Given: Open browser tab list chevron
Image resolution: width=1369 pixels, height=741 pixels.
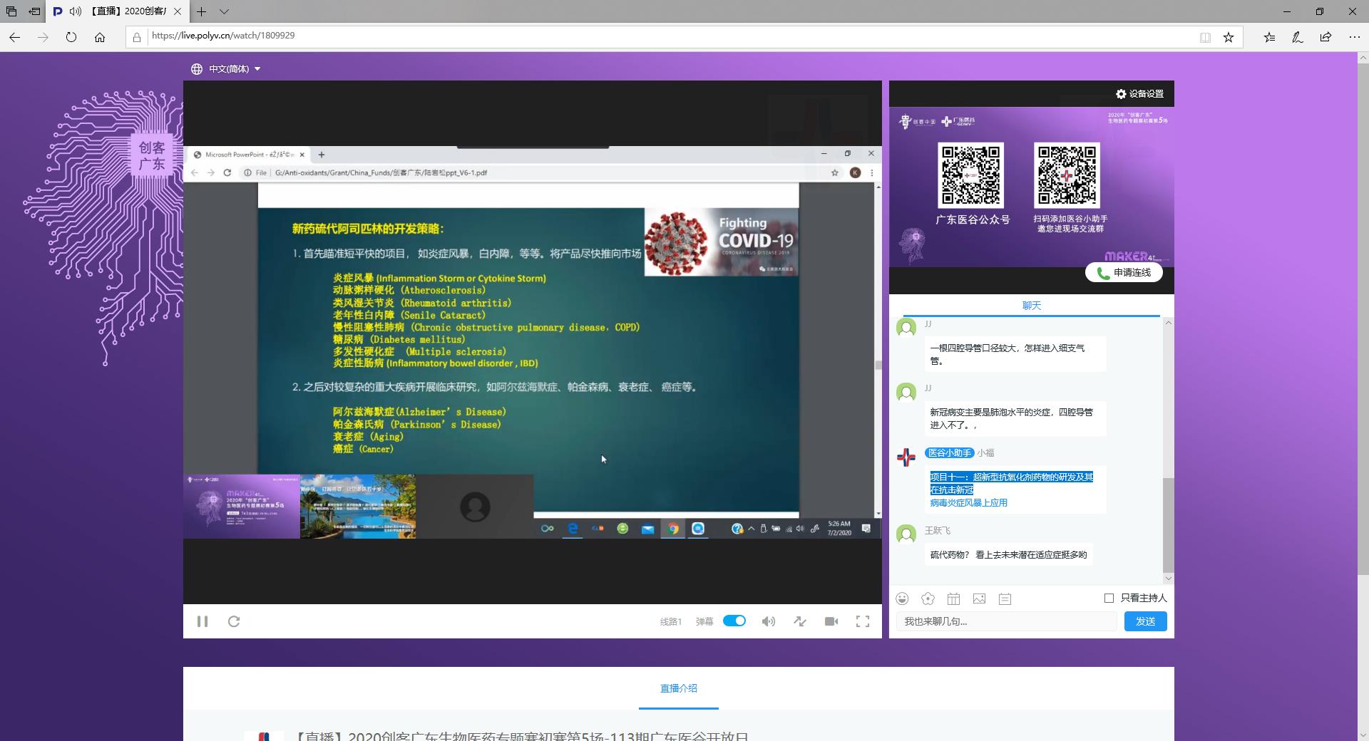Looking at the screenshot, I should [224, 11].
